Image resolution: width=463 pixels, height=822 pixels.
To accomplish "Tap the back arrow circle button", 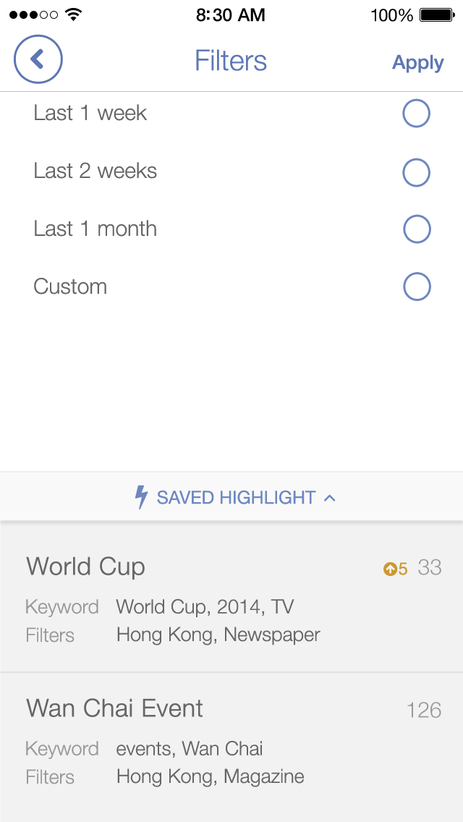I will tap(38, 59).
